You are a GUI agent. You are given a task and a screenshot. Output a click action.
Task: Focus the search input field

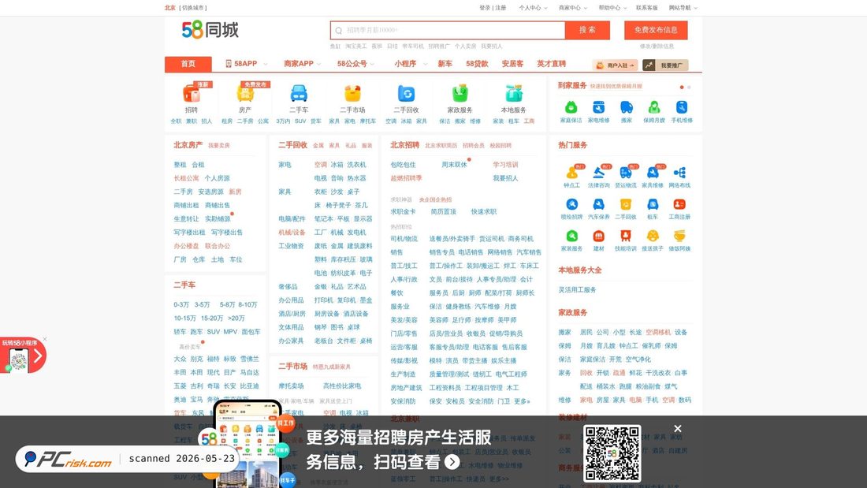coord(448,30)
